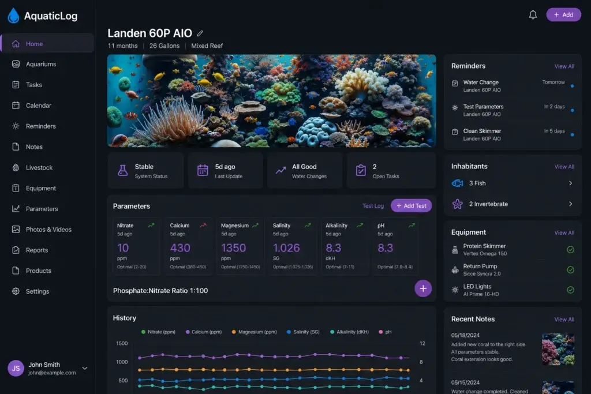
Task: Open the reef tank banner photo
Action: pyautogui.click(x=271, y=101)
